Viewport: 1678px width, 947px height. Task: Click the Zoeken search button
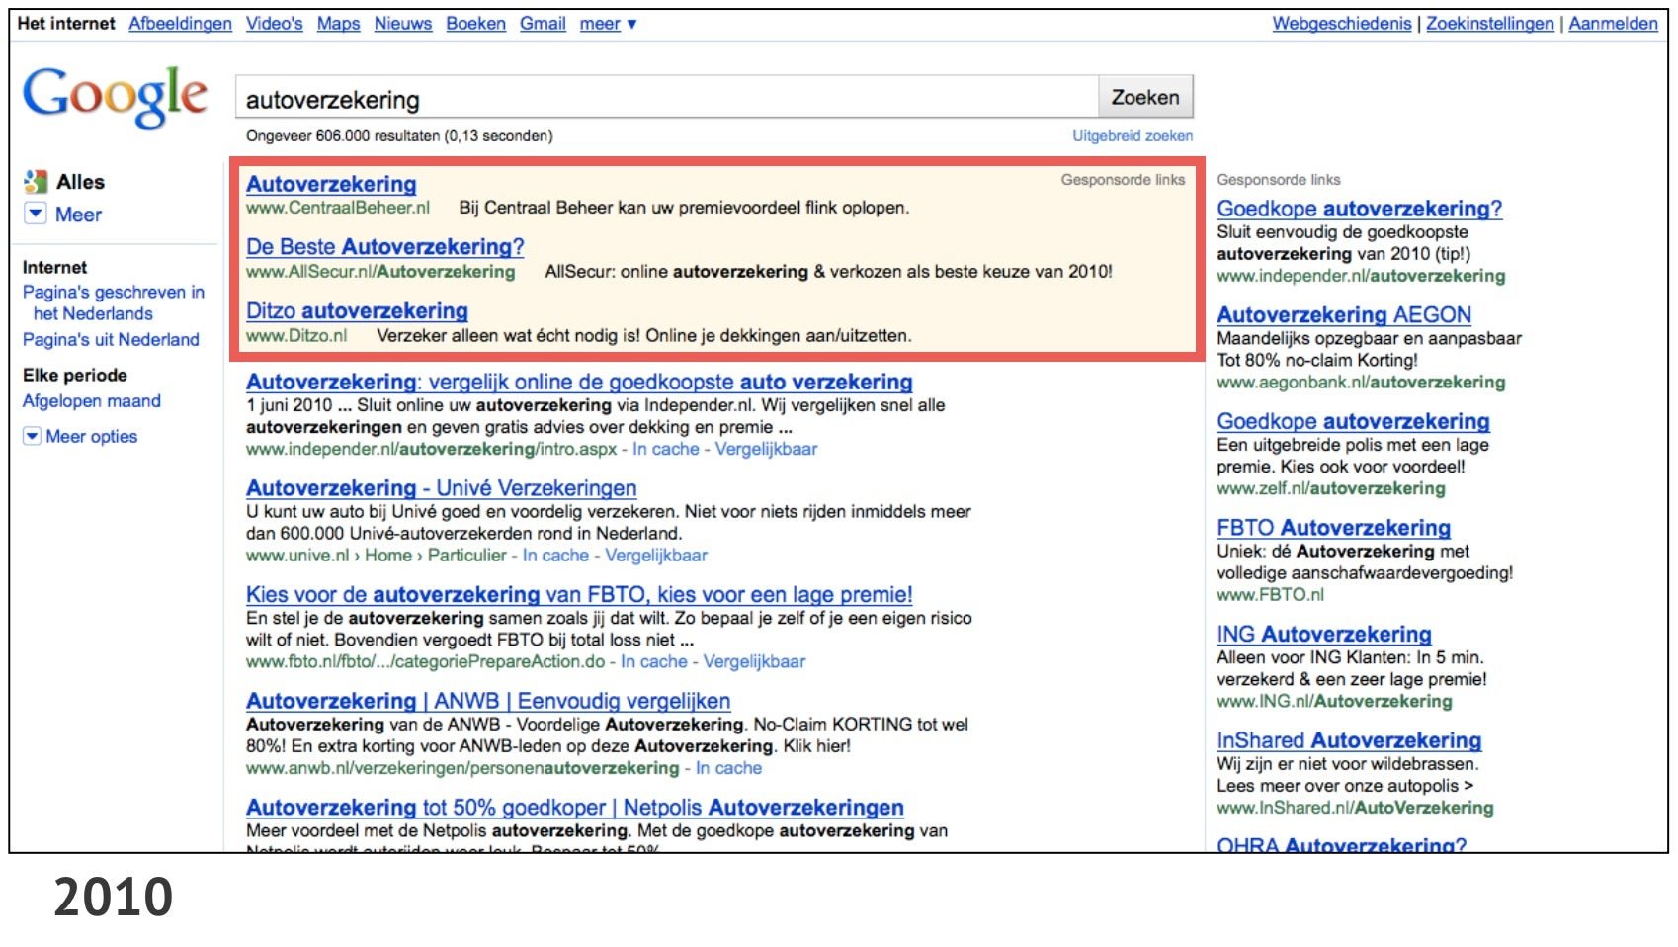point(1145,97)
